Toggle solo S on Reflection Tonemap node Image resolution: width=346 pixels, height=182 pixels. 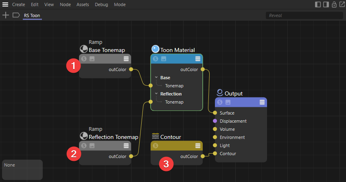[x=84, y=145]
